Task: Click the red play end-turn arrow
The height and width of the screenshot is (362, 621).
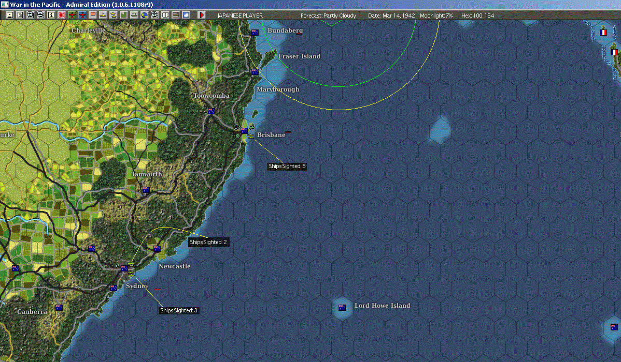Action: pos(202,15)
